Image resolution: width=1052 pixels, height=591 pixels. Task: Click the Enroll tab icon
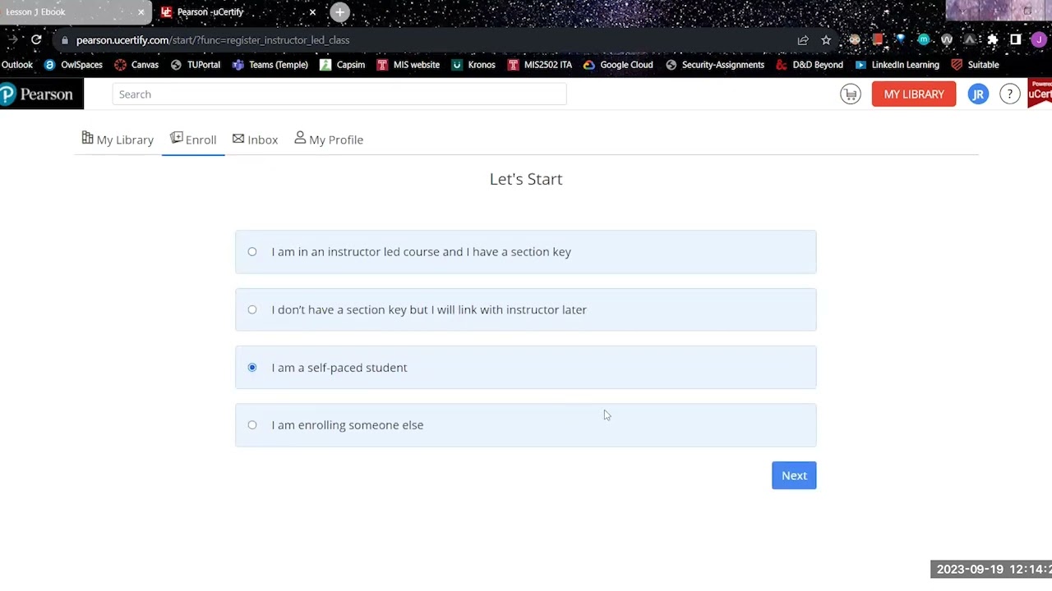176,138
